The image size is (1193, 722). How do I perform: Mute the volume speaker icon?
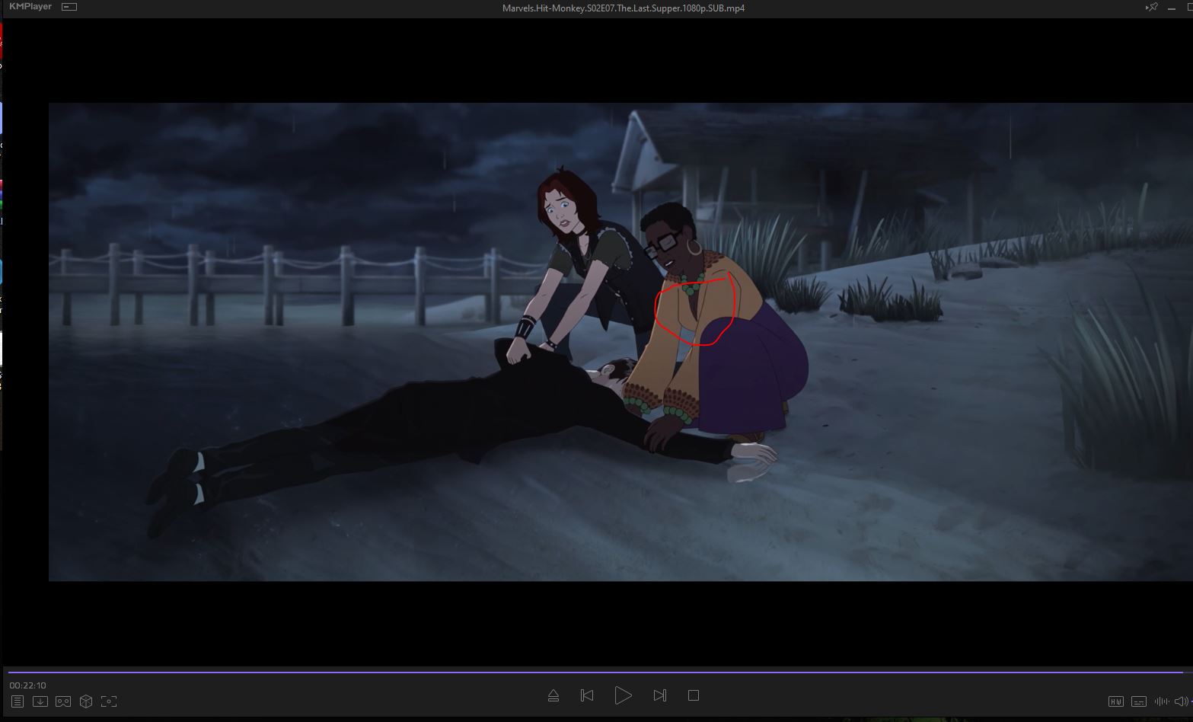pos(1181,701)
